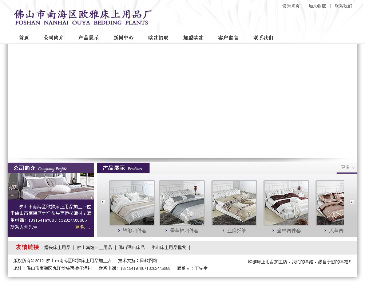Click 凤软网络 tech support link
Image resolution: width=365 pixels, height=283 pixels.
148,261
